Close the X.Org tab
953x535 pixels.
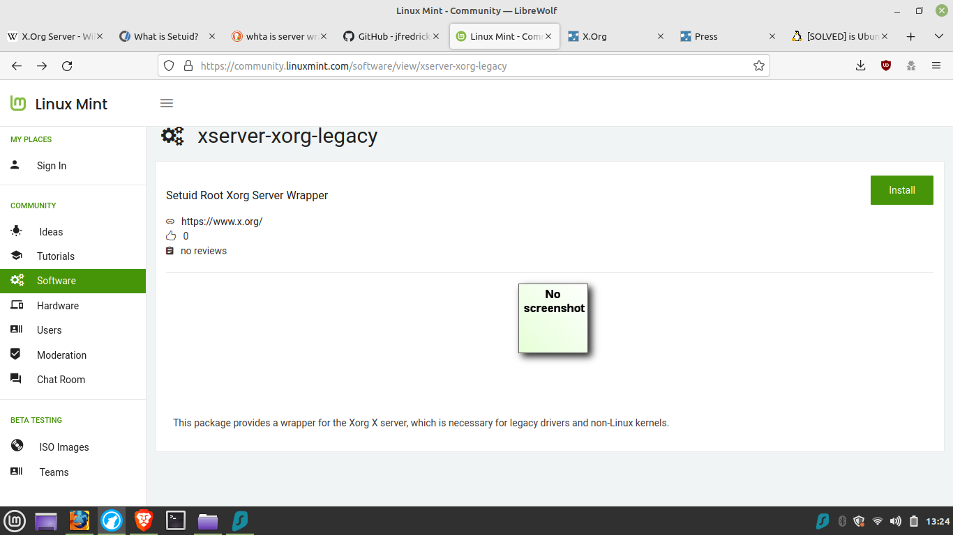tap(661, 36)
